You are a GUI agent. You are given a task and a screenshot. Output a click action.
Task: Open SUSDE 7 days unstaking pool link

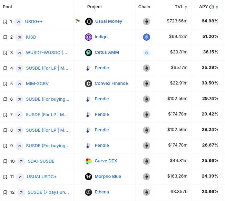point(48,192)
